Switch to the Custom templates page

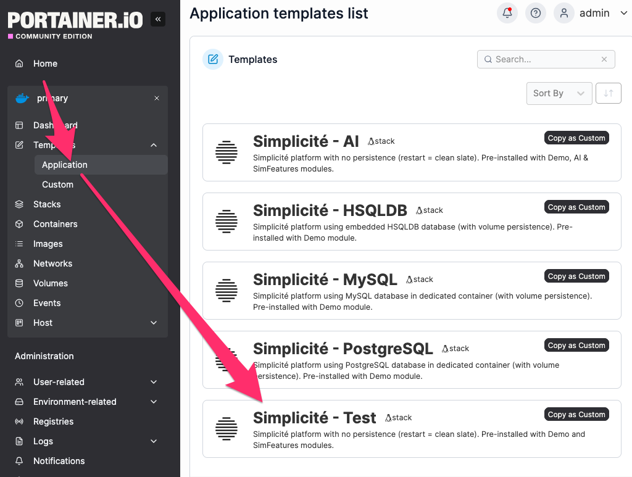click(x=57, y=184)
